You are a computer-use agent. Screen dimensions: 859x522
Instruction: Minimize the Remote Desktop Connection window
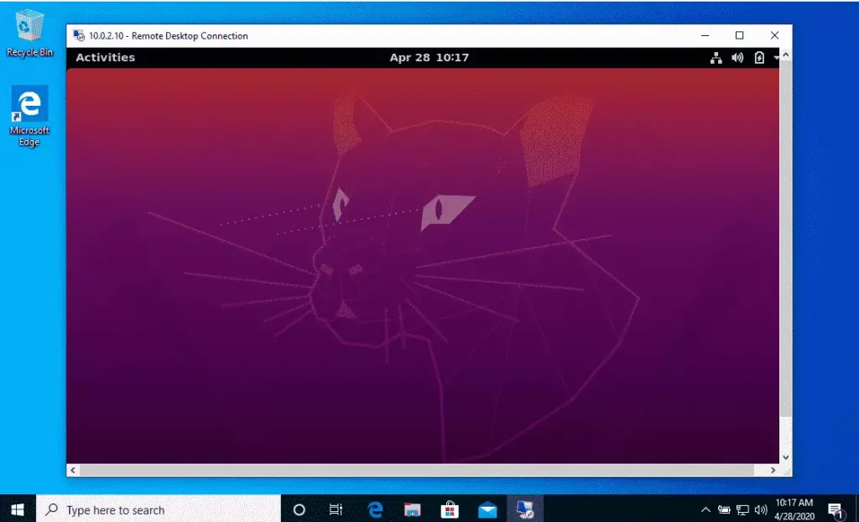point(705,35)
